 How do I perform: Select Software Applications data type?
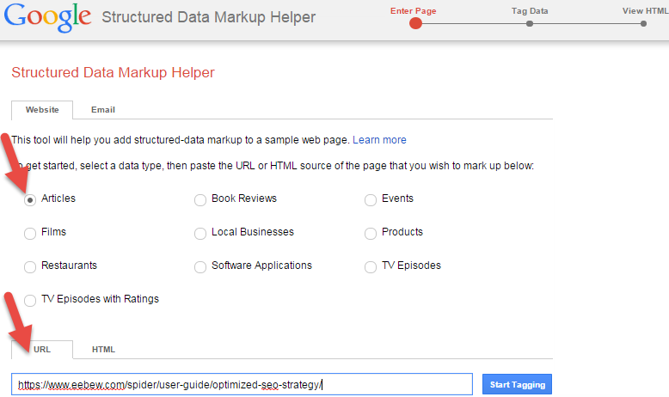pyautogui.click(x=200, y=267)
